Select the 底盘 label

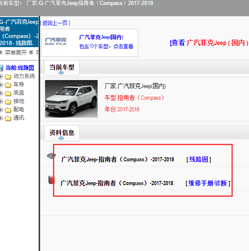pyautogui.click(x=19, y=93)
